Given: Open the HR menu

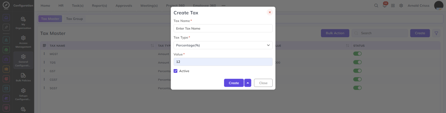Looking at the screenshot, I should pyautogui.click(x=61, y=6).
